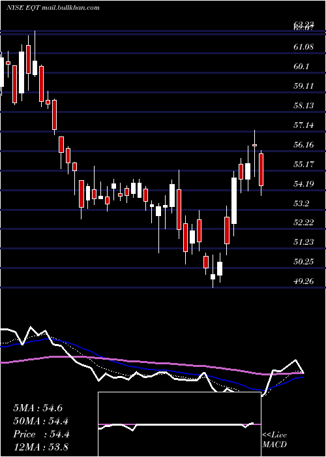Click the Price : 54.4 readout
The height and width of the screenshot is (457, 326).
coord(41,434)
